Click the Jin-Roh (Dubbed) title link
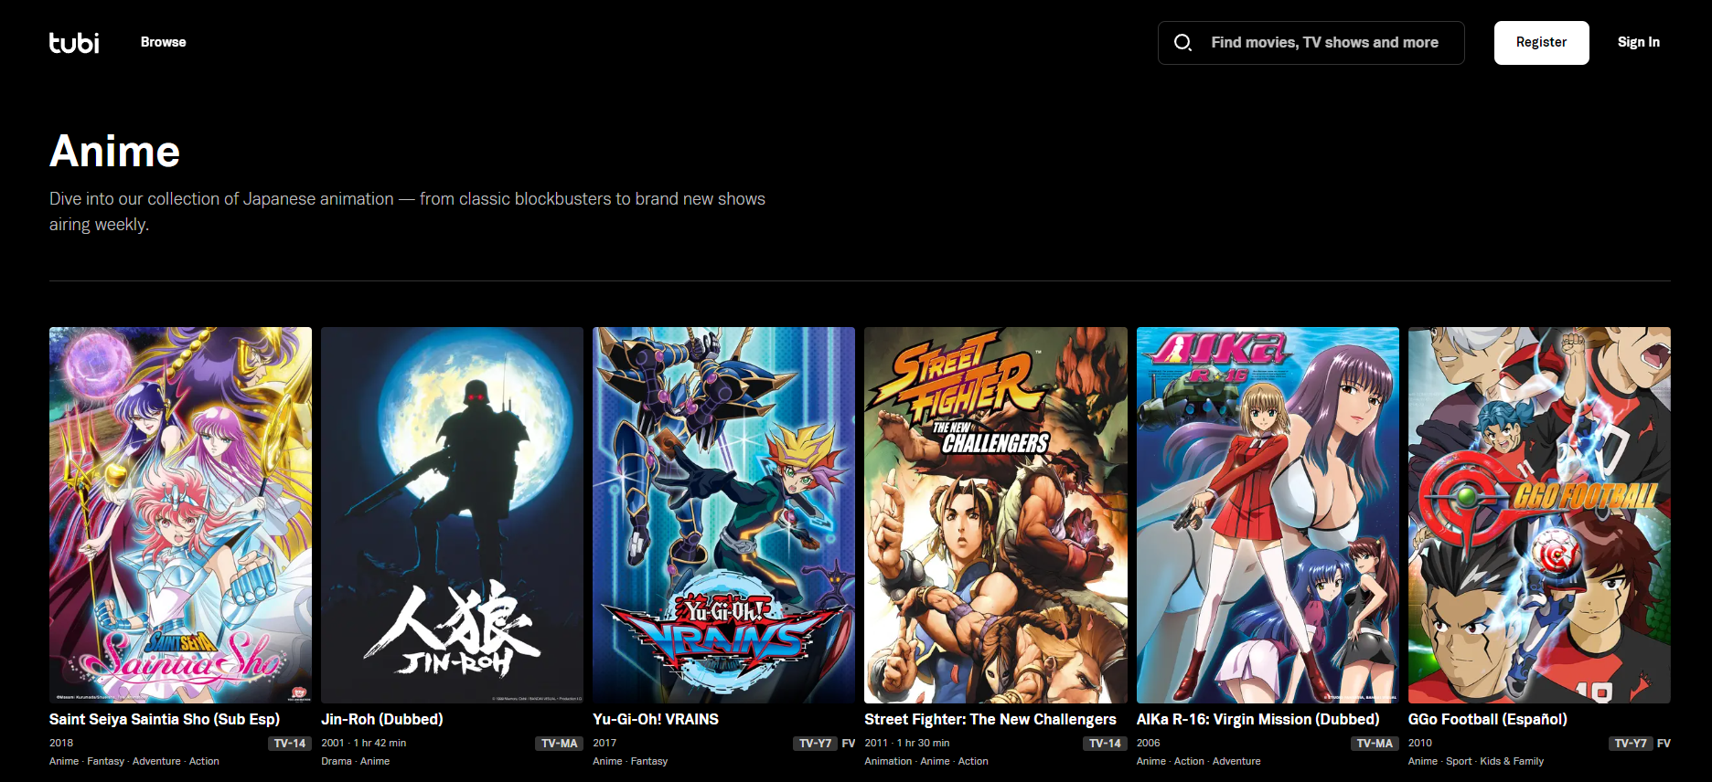 click(x=382, y=719)
